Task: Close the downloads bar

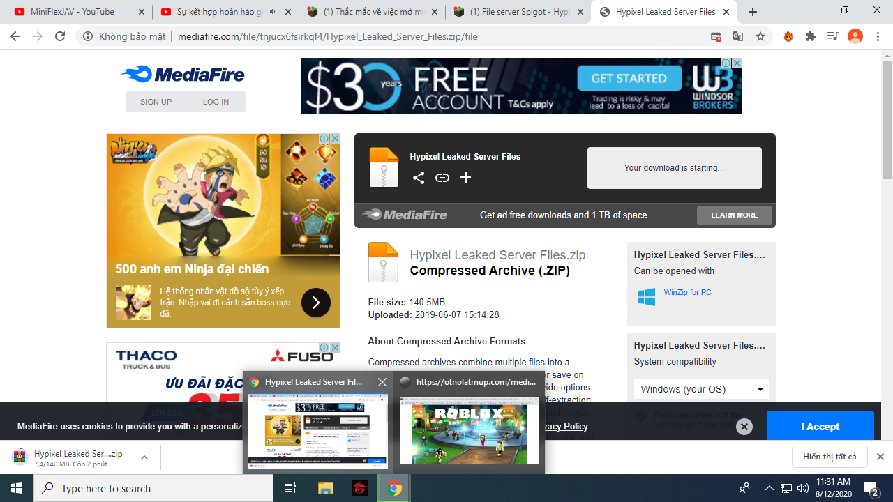Action: [x=880, y=457]
